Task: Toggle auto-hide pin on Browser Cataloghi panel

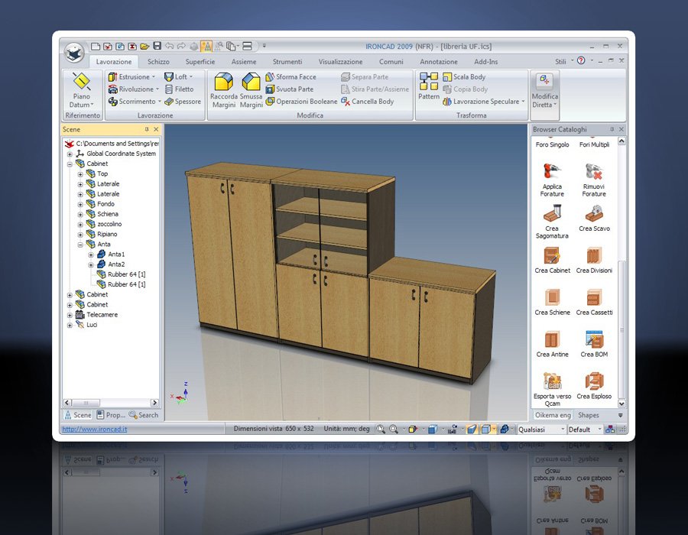Action: [x=612, y=130]
